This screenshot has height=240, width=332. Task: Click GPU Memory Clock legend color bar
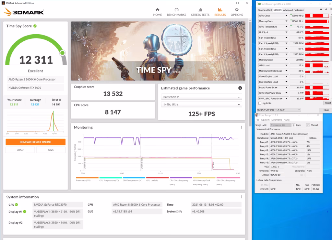(x=204, y=178)
